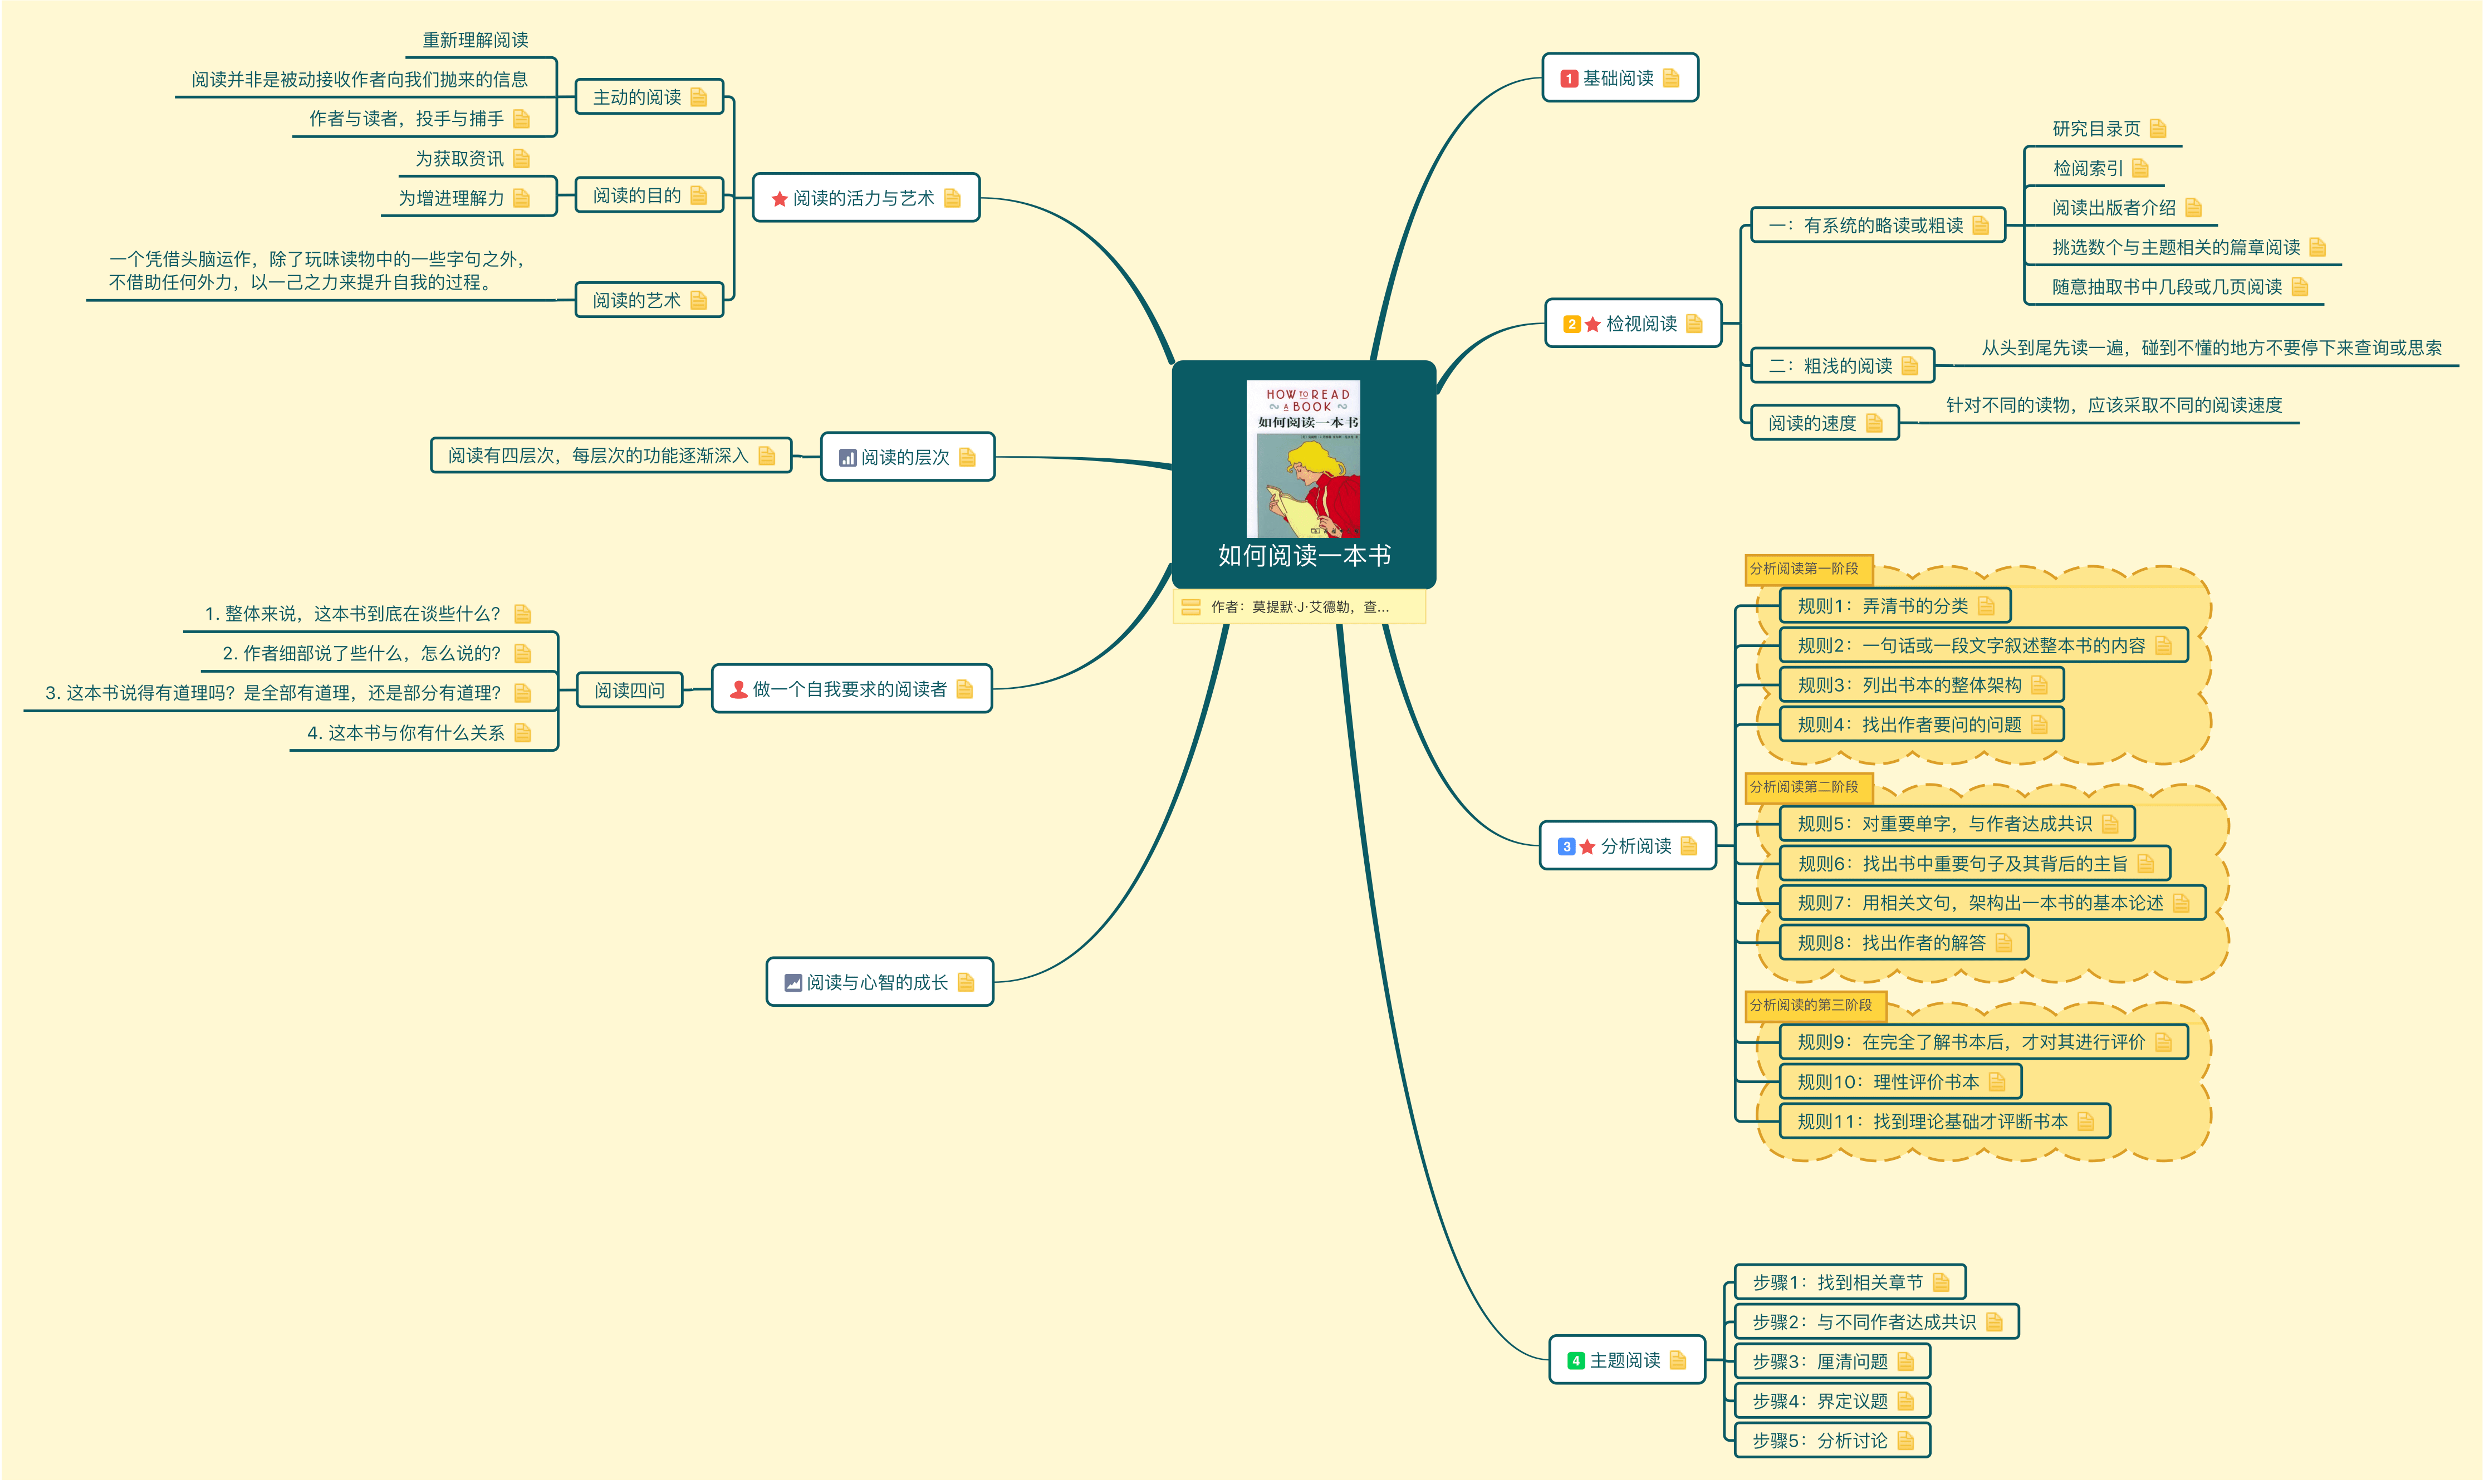Viewport: 2484px width, 1484px height.
Task: Open the note icon on 基础阅读 node
Action: (1671, 78)
